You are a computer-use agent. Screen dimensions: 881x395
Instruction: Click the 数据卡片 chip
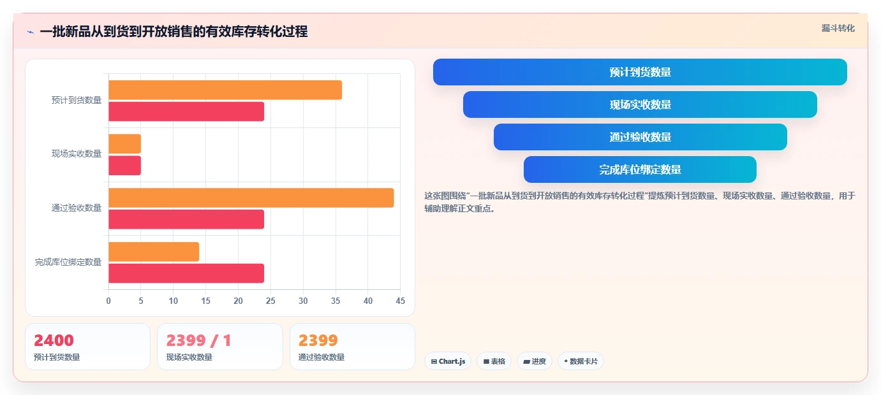pos(581,361)
